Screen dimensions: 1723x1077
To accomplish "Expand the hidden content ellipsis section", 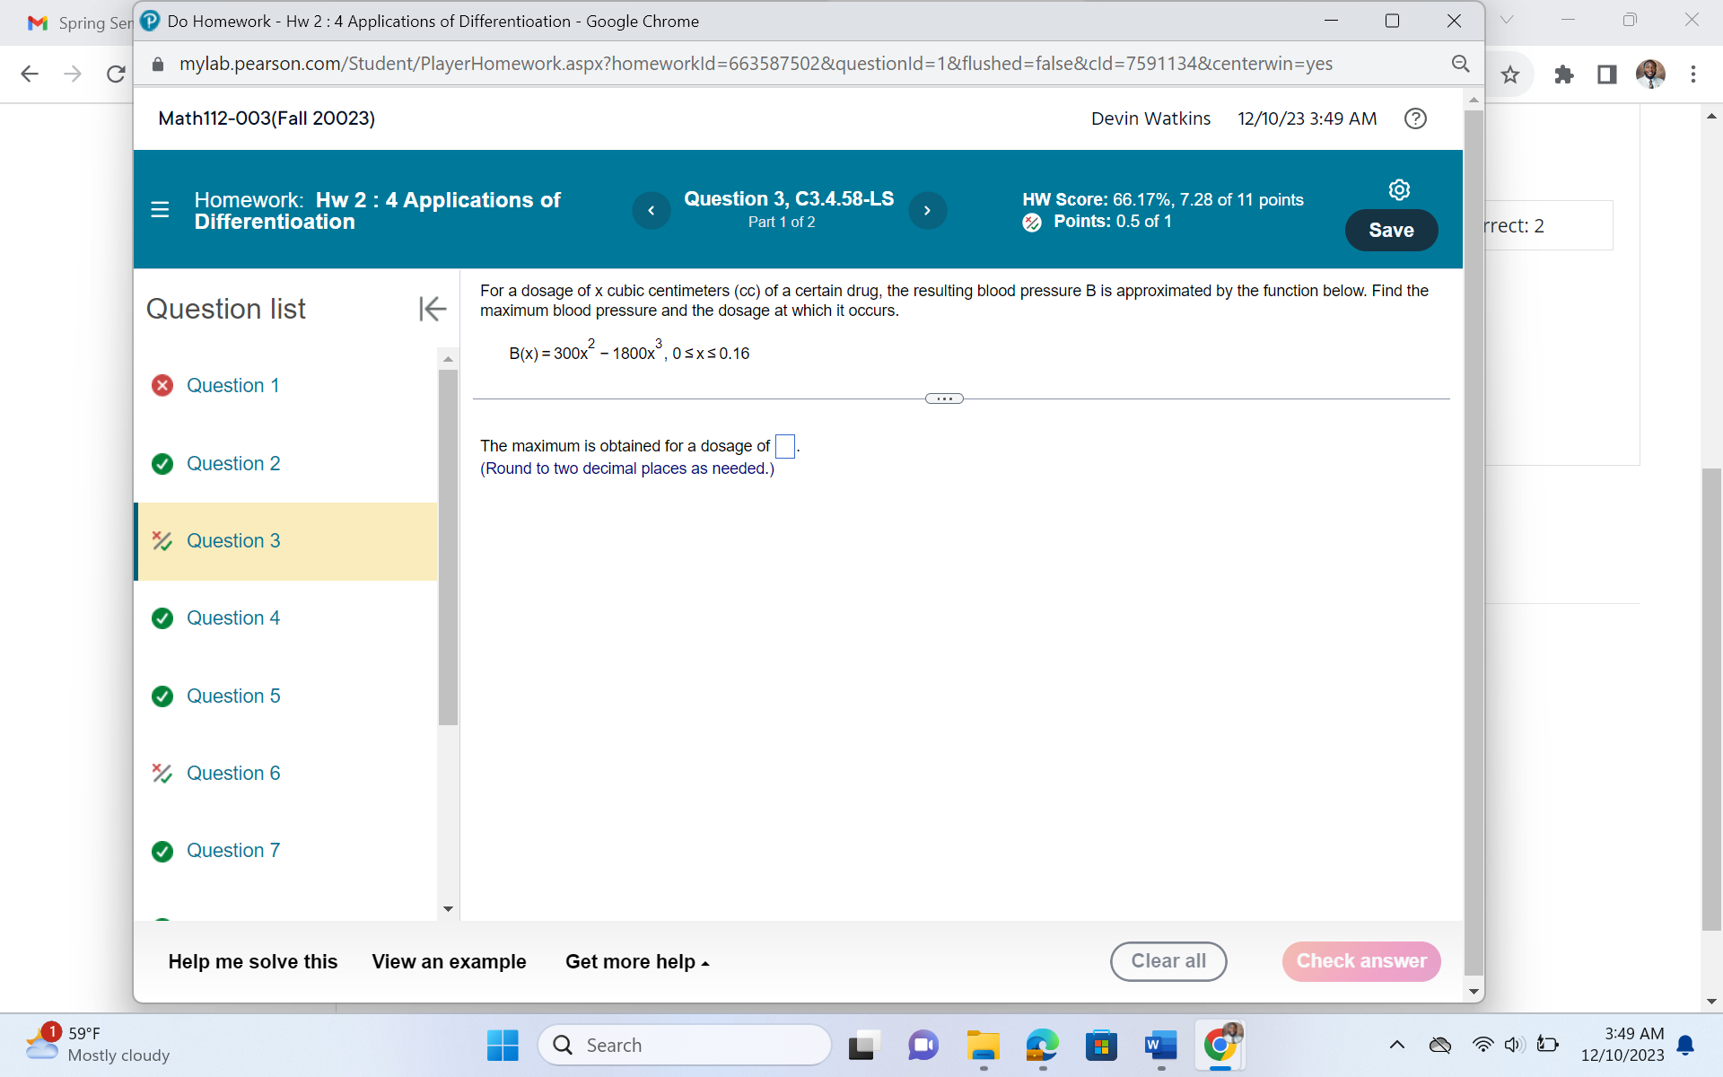I will pos(943,397).
